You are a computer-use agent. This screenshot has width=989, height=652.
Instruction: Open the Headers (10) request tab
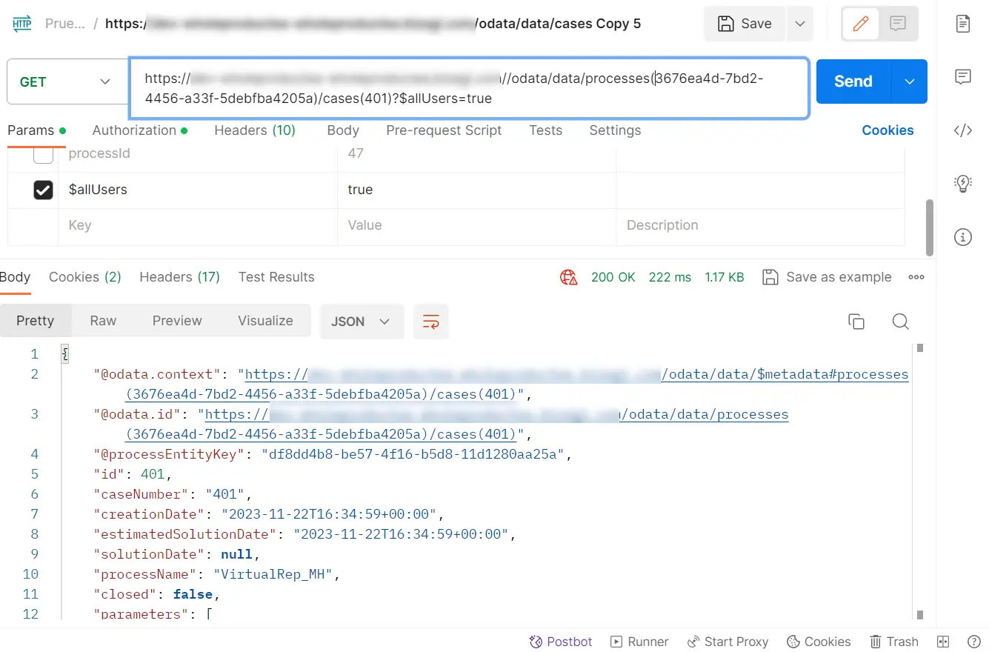coord(255,130)
